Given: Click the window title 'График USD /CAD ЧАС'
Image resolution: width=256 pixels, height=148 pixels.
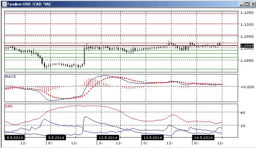Looking at the screenshot, I should [29, 4].
